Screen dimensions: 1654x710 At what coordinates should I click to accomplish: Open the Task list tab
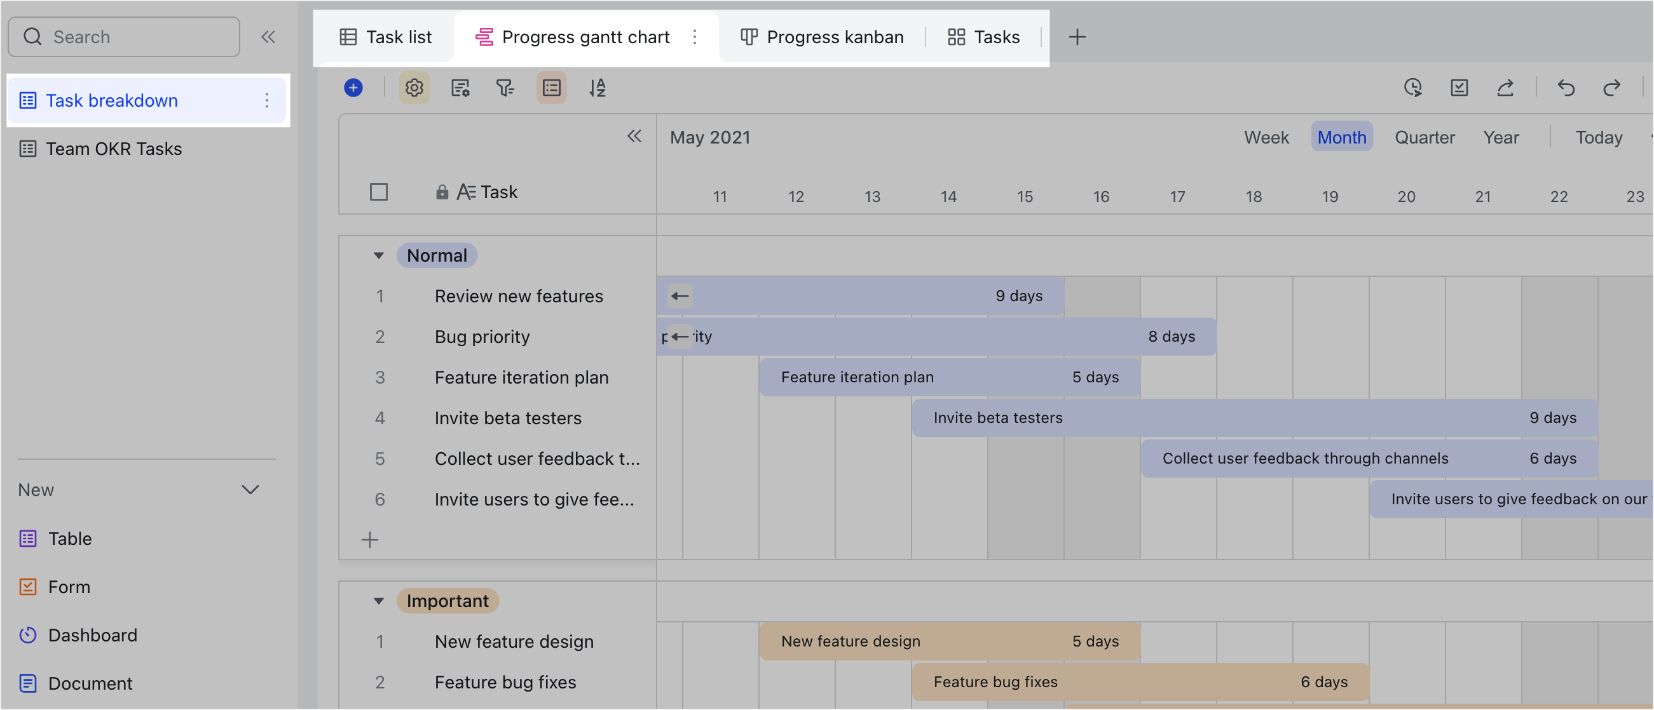[385, 37]
